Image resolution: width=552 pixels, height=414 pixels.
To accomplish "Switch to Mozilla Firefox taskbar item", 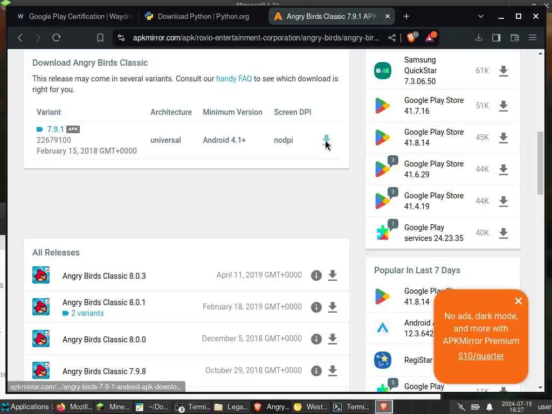I will (74, 407).
